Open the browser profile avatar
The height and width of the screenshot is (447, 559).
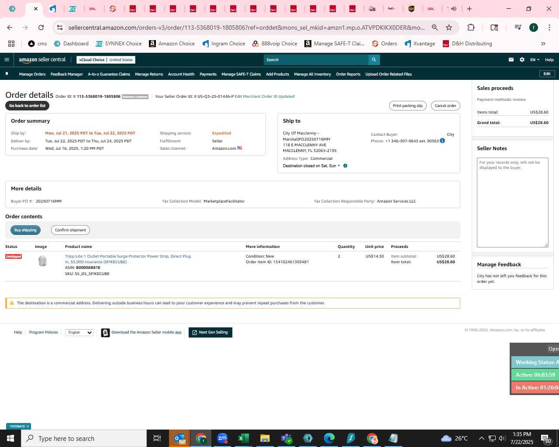tap(534, 28)
